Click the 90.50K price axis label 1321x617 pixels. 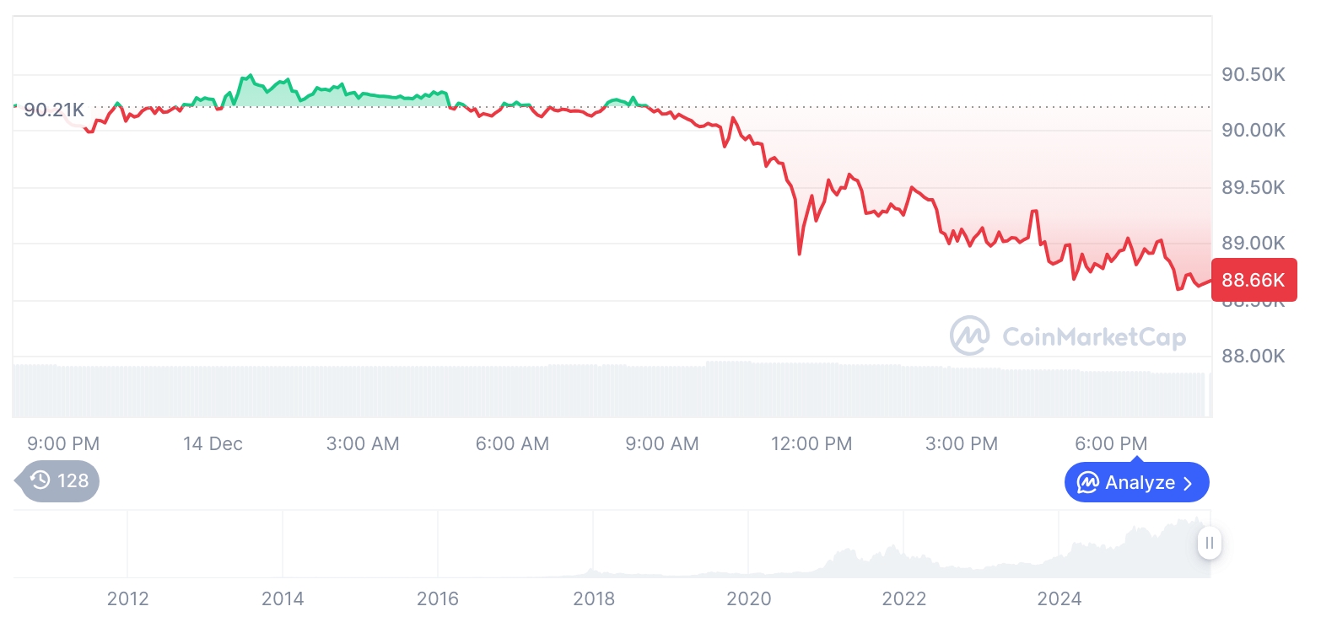[1253, 75]
